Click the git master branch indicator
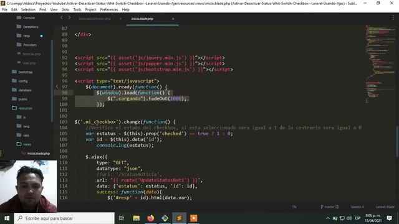Viewport: 399px width, 224px height. pos(330,207)
